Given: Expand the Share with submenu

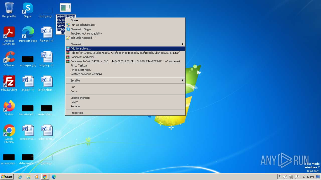Looking at the screenshot, I should point(125,44).
